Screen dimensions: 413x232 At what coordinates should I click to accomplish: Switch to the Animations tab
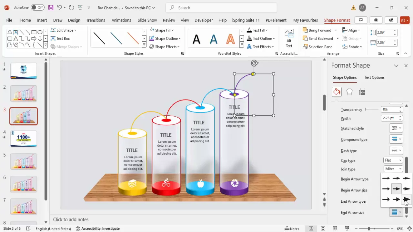click(121, 20)
